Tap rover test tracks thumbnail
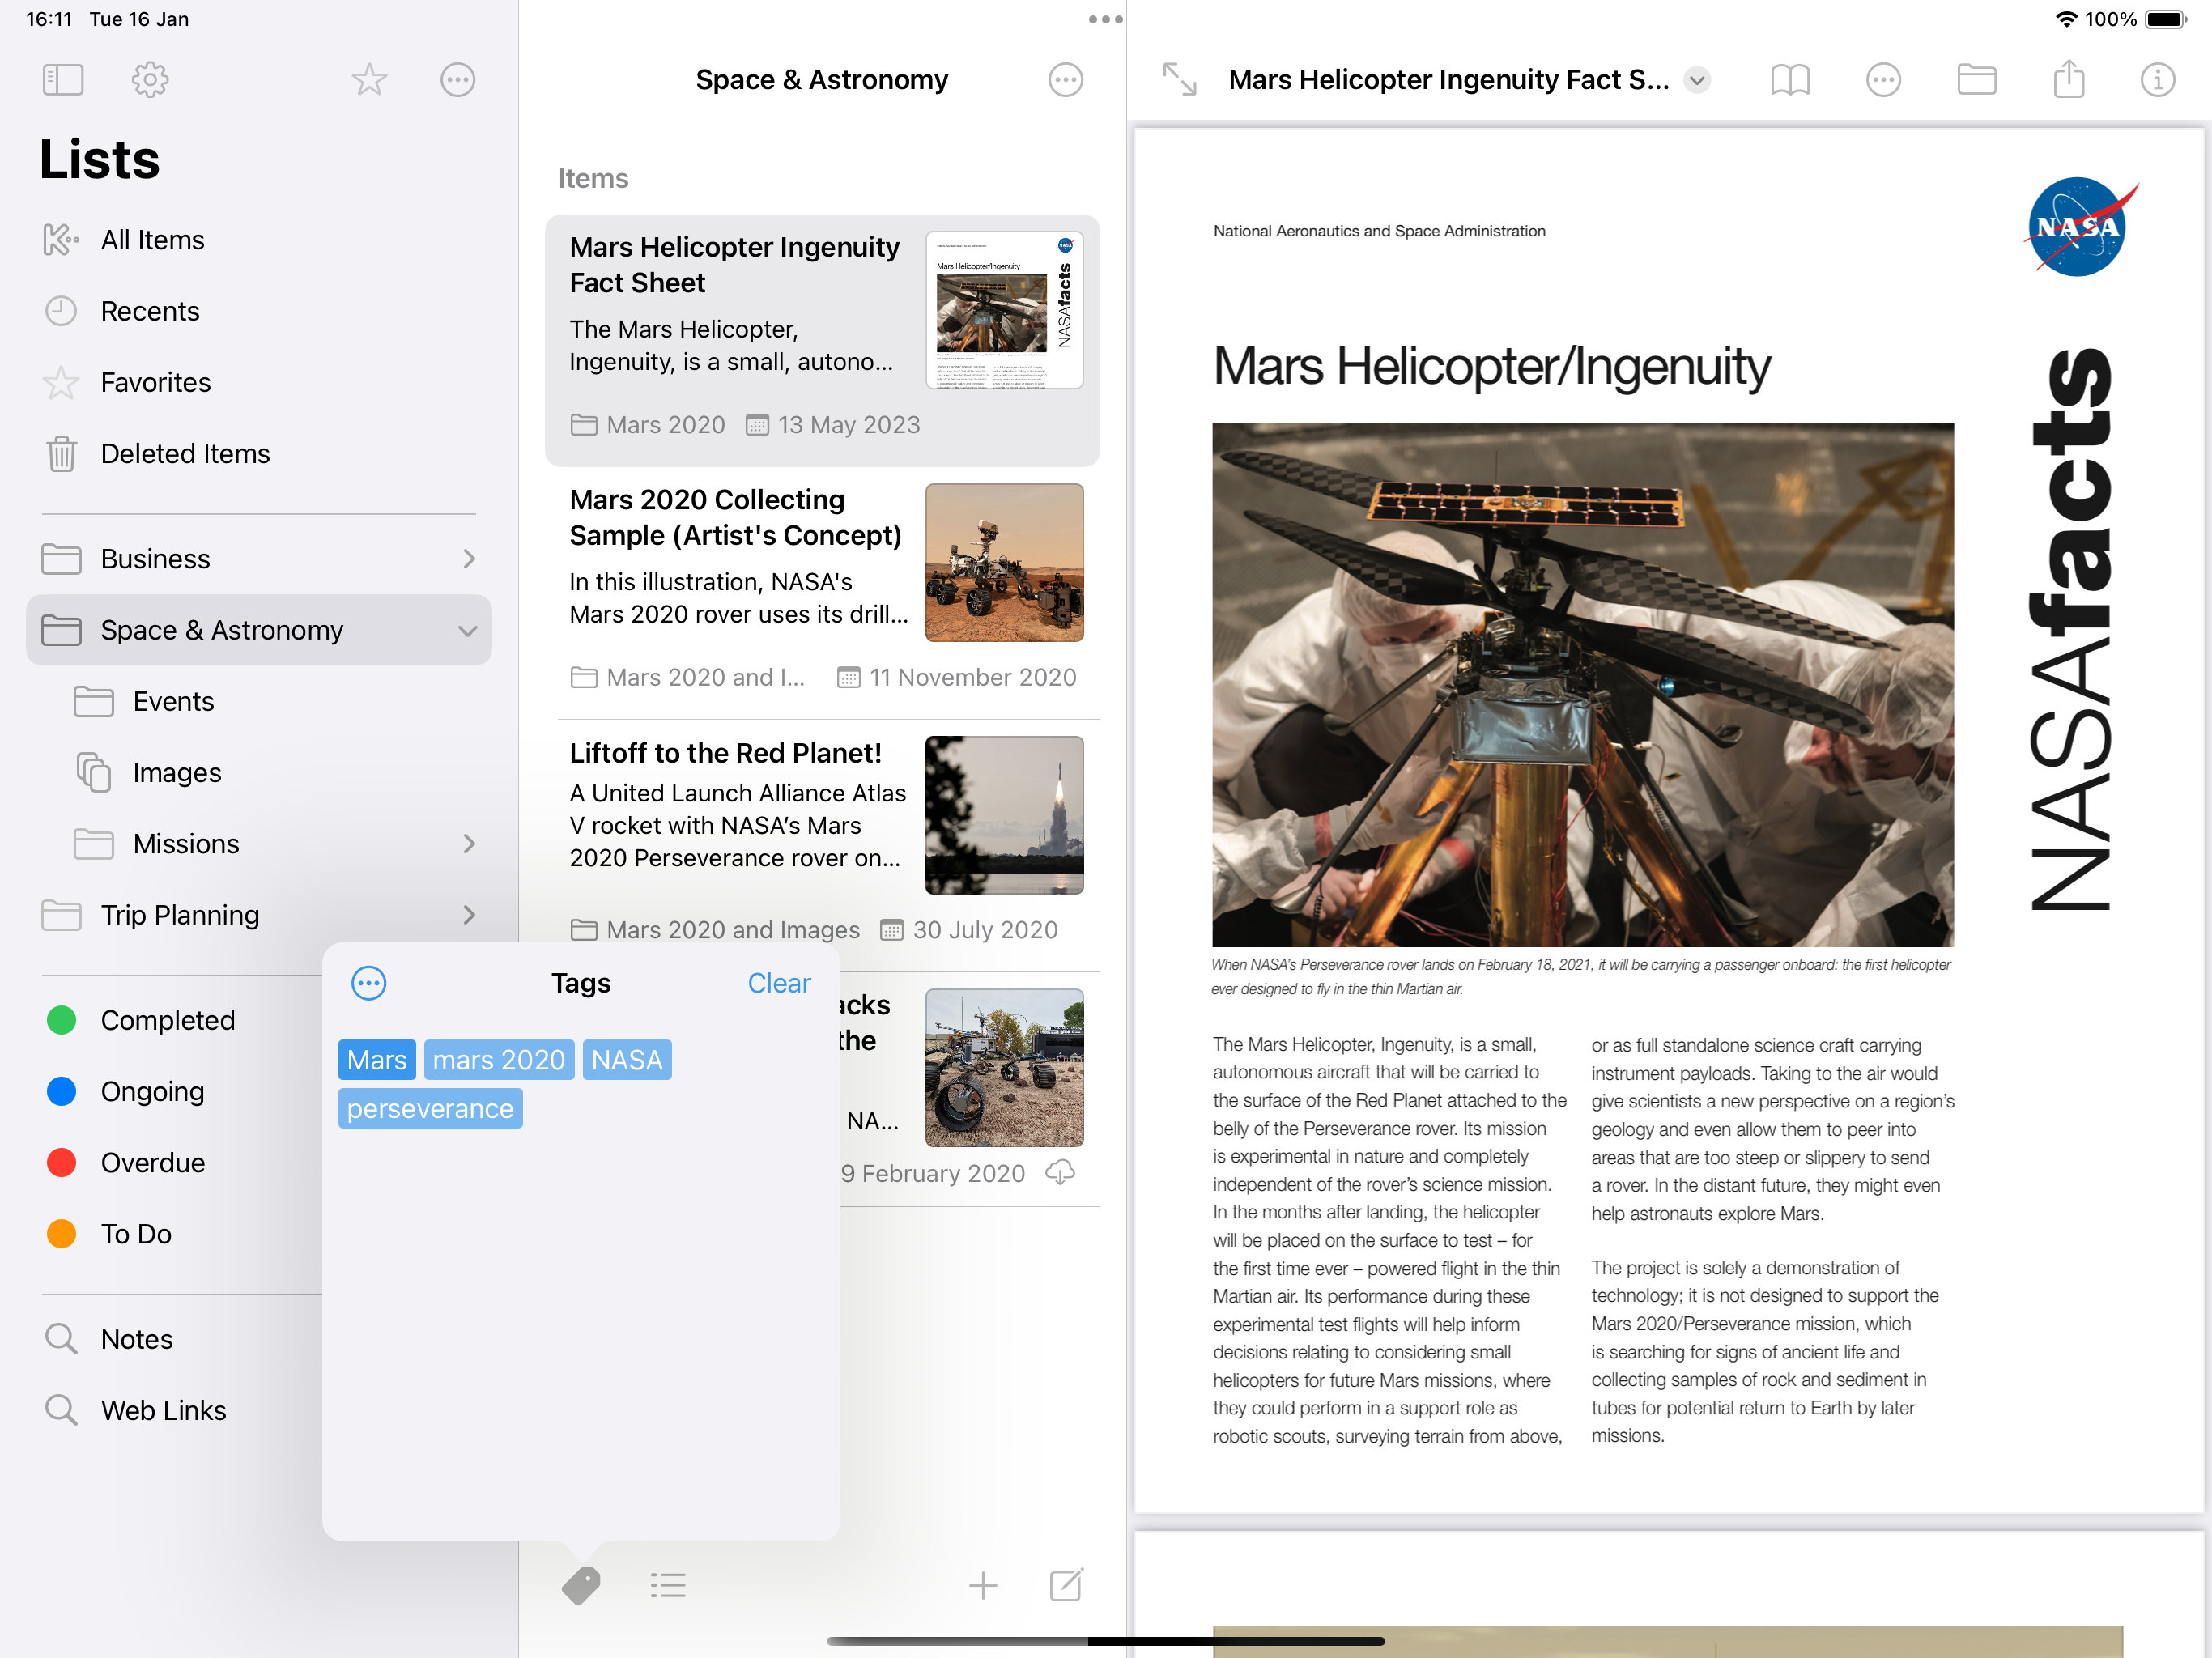 tap(1004, 1067)
